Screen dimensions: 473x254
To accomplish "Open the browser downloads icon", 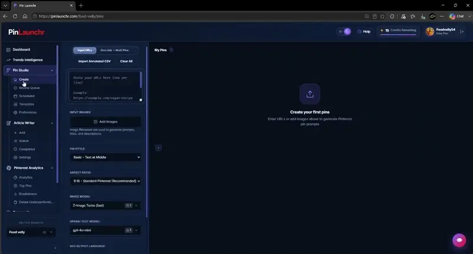I will [x=423, y=17].
